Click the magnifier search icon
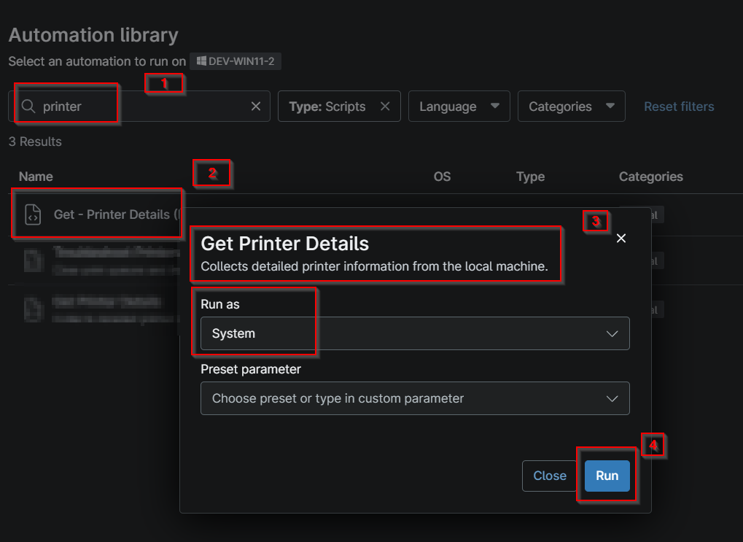The width and height of the screenshot is (743, 542). 28,107
